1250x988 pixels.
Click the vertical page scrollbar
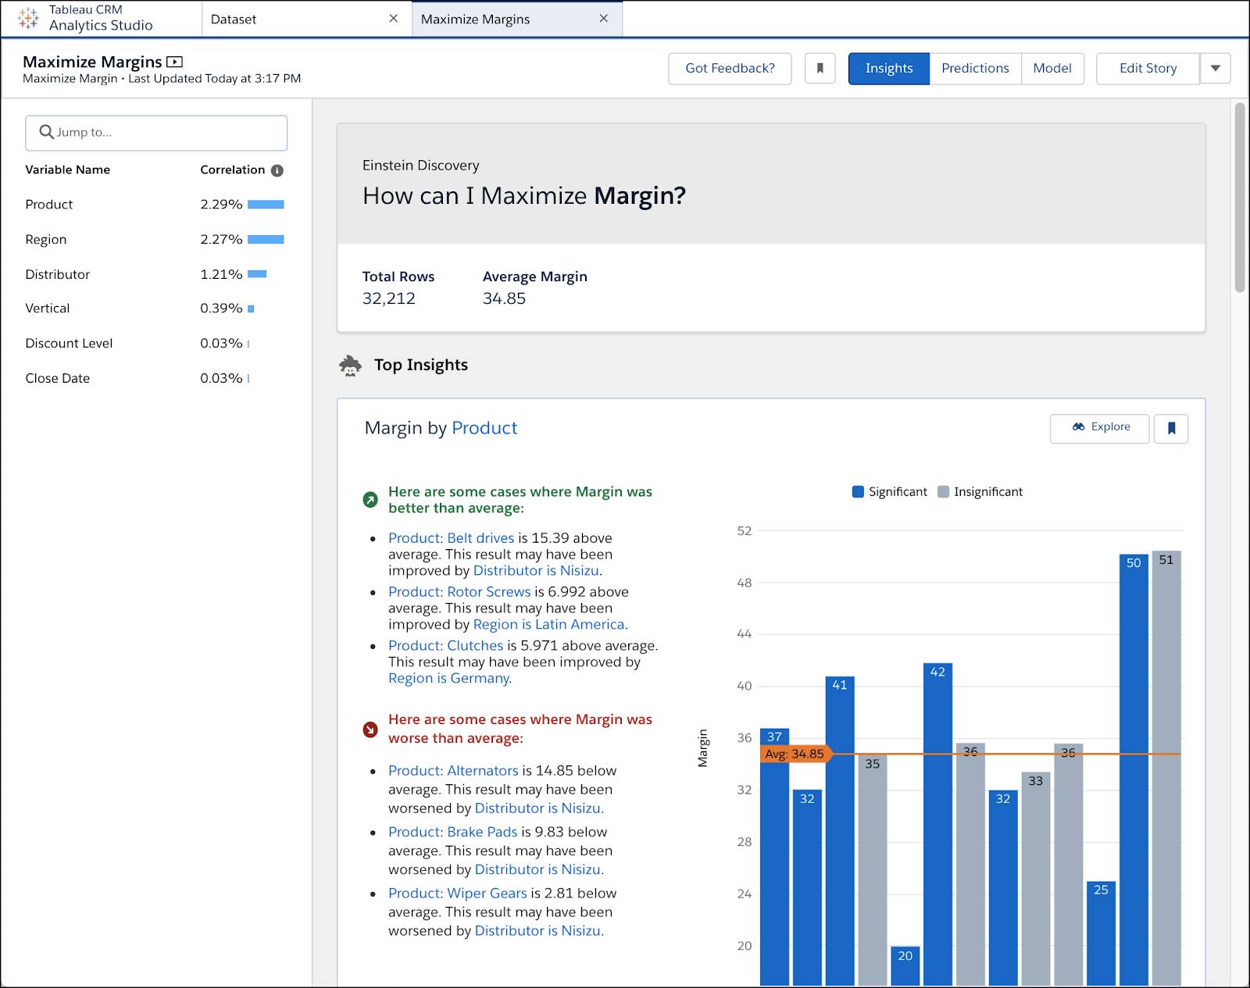[1240, 198]
